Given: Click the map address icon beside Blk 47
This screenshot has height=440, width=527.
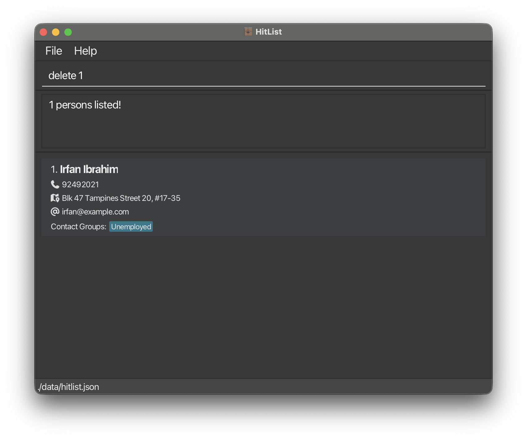Looking at the screenshot, I should point(55,198).
